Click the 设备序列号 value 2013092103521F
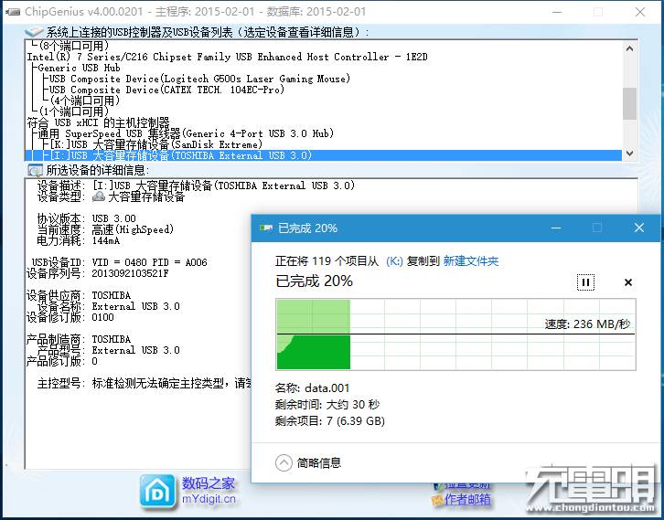The height and width of the screenshot is (520, 664). (x=130, y=273)
